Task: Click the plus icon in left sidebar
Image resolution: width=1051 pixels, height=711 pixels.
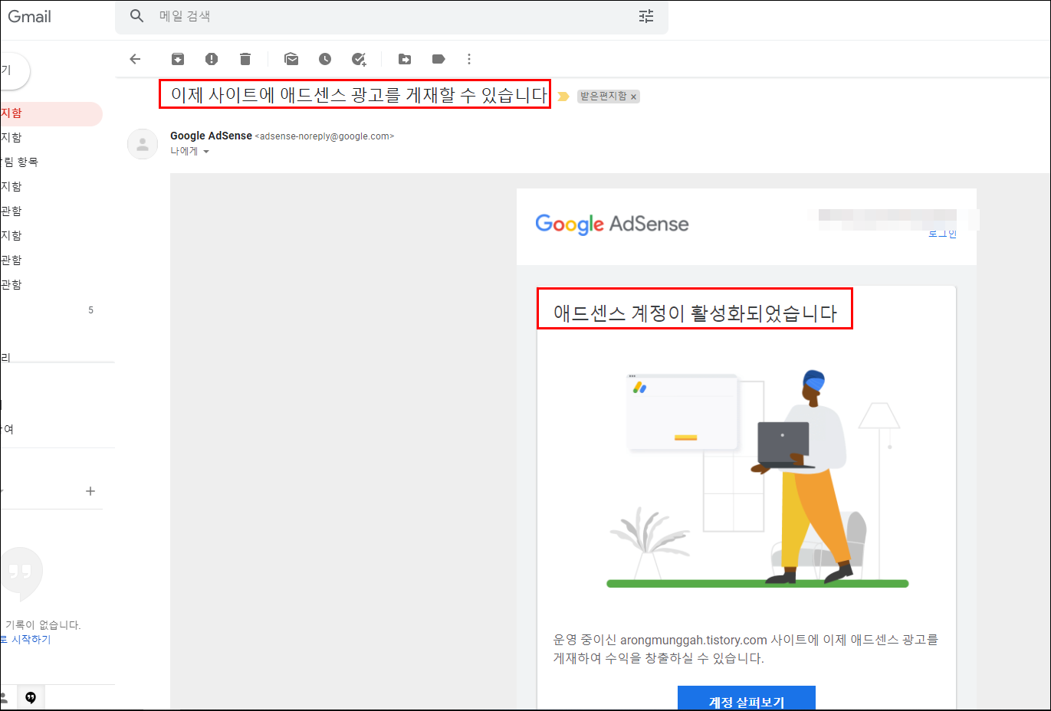Action: (90, 491)
